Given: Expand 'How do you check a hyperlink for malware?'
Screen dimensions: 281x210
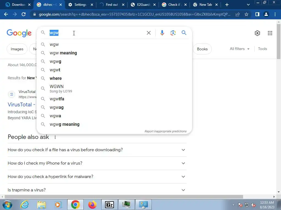Looking at the screenshot, I should pyautogui.click(x=97, y=177).
